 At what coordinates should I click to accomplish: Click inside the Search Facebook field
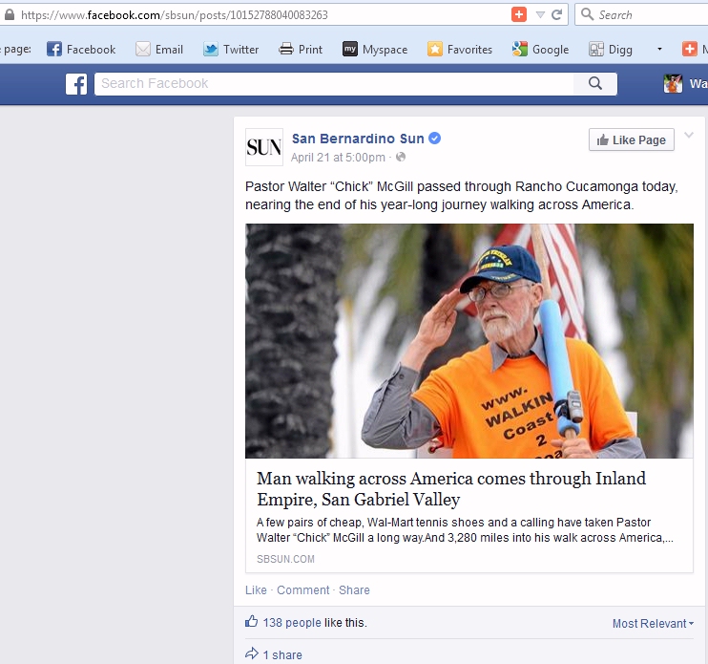334,84
